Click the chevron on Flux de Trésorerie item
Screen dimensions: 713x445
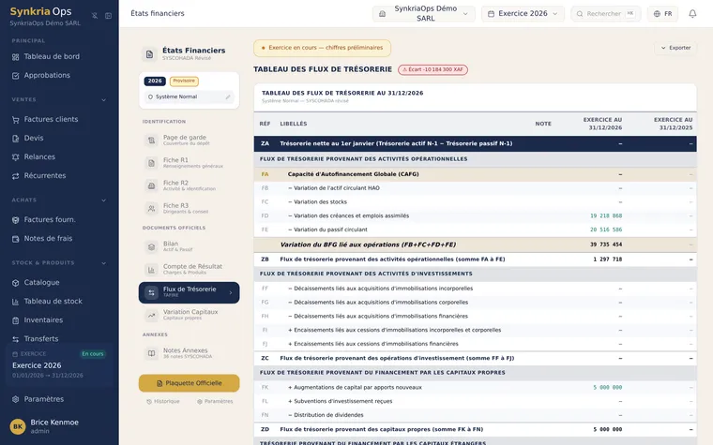pos(231,293)
